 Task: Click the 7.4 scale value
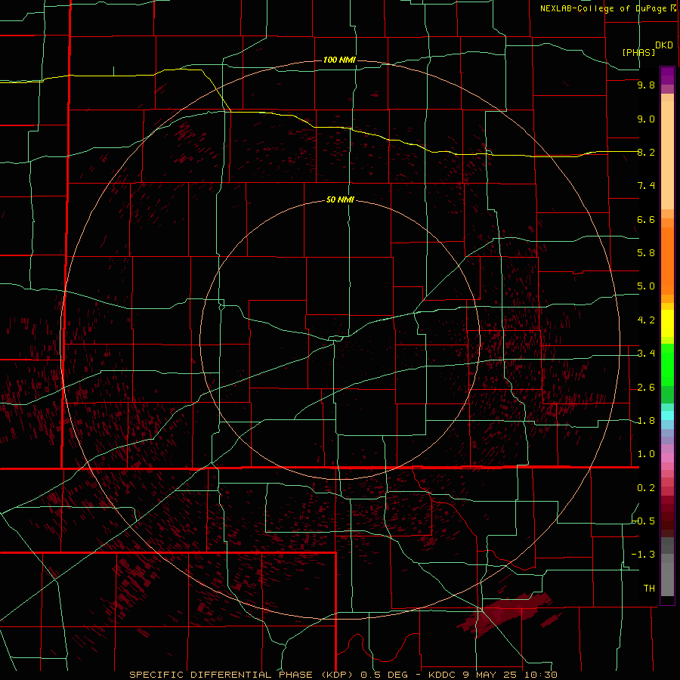coord(646,186)
